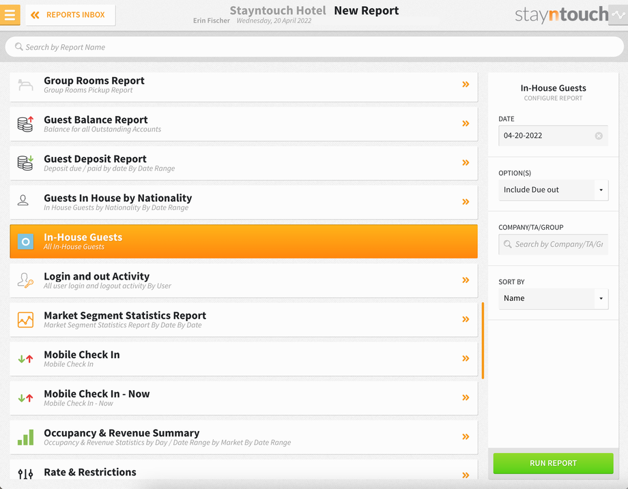
Task: Click bar chart icon for Occupancy & Revenue Summary
Action: click(26, 437)
